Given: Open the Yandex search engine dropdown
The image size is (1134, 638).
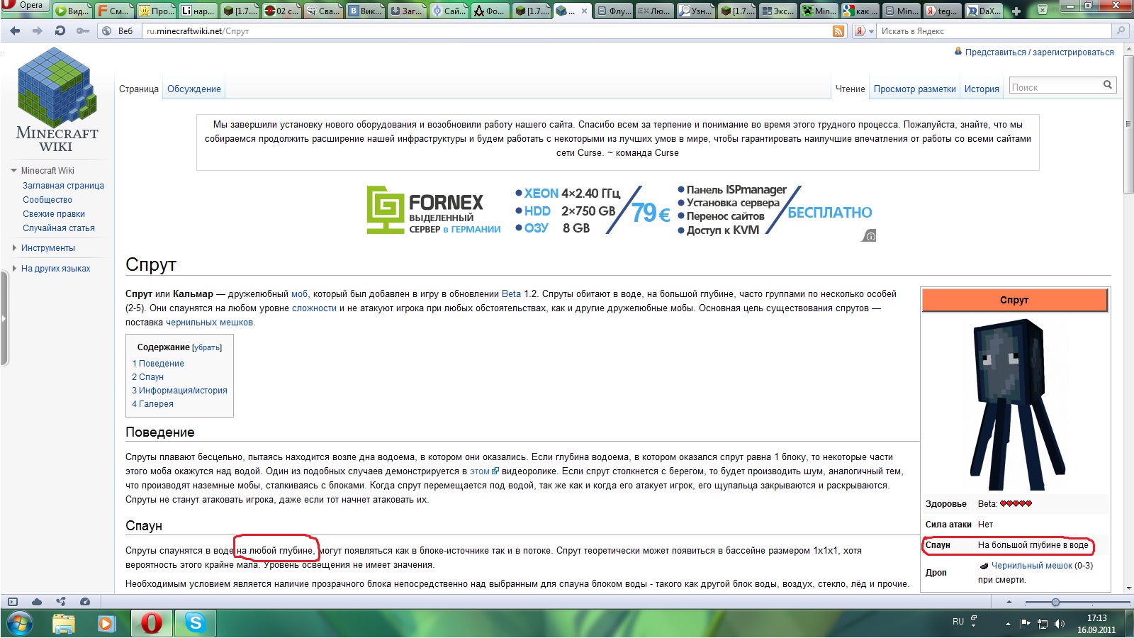Looking at the screenshot, I should point(860,31).
